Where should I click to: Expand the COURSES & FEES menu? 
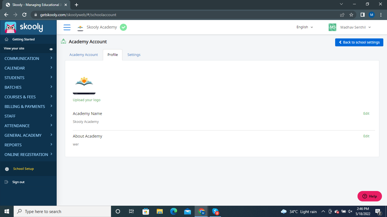28,97
